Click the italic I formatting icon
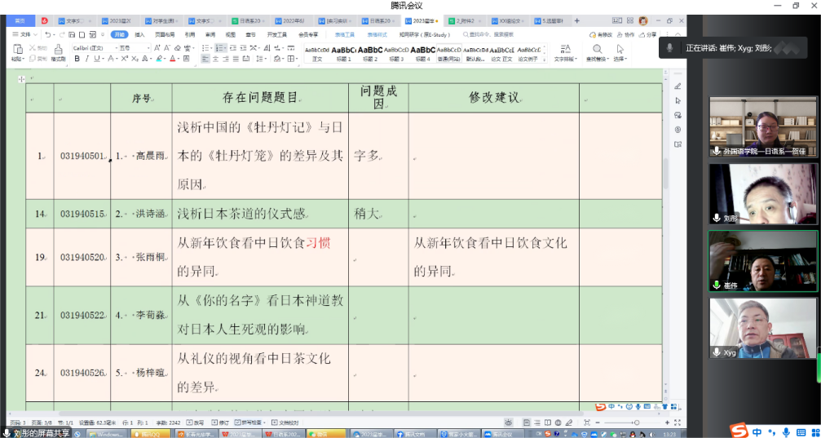This screenshot has height=438, width=821. 86,59
